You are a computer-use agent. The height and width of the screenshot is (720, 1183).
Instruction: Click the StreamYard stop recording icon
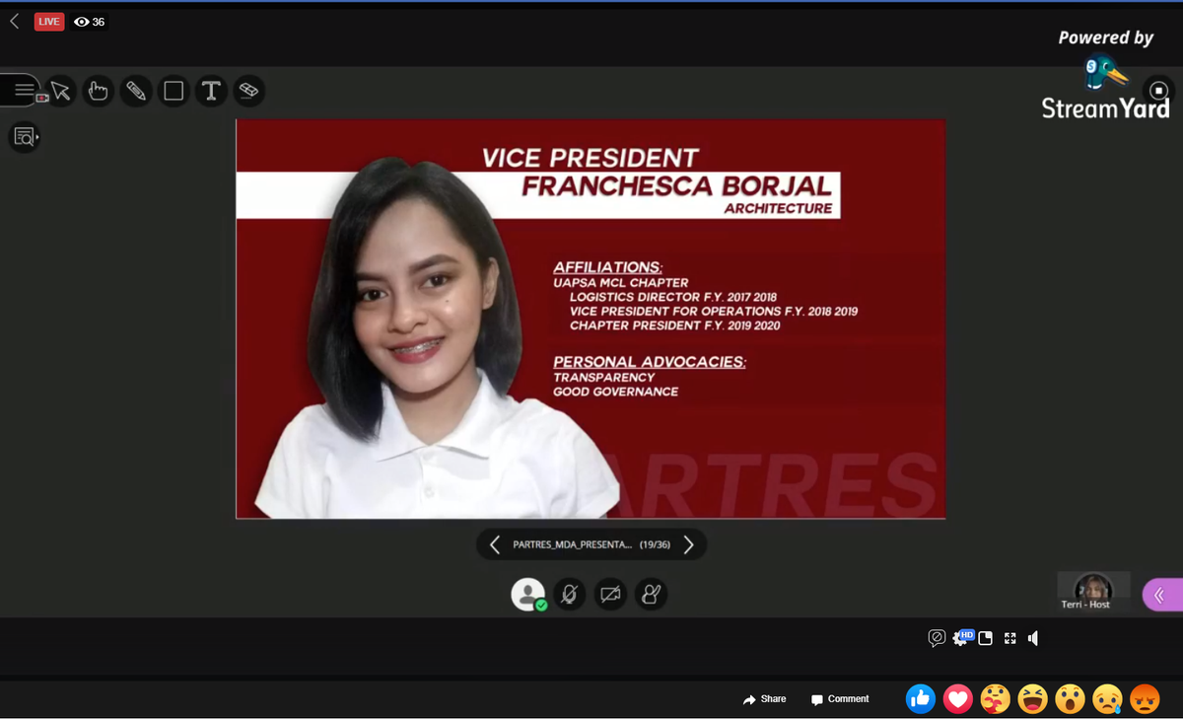click(x=1159, y=91)
